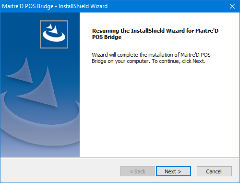Viewport: 240px width, 183px height.
Task: Click the Next > button
Action: [173, 171]
